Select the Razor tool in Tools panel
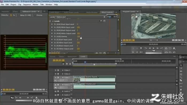 pyautogui.click(x=181, y=80)
